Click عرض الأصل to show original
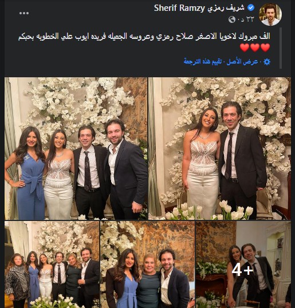The width and height of the screenshot is (295, 308). click(x=242, y=62)
